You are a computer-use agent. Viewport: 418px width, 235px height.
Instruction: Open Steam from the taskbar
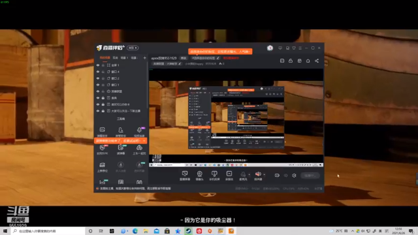click(189, 231)
